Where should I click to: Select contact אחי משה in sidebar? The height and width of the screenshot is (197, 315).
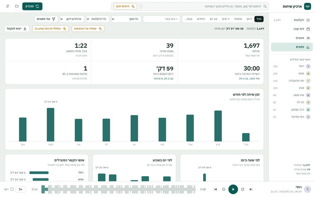(x=292, y=95)
